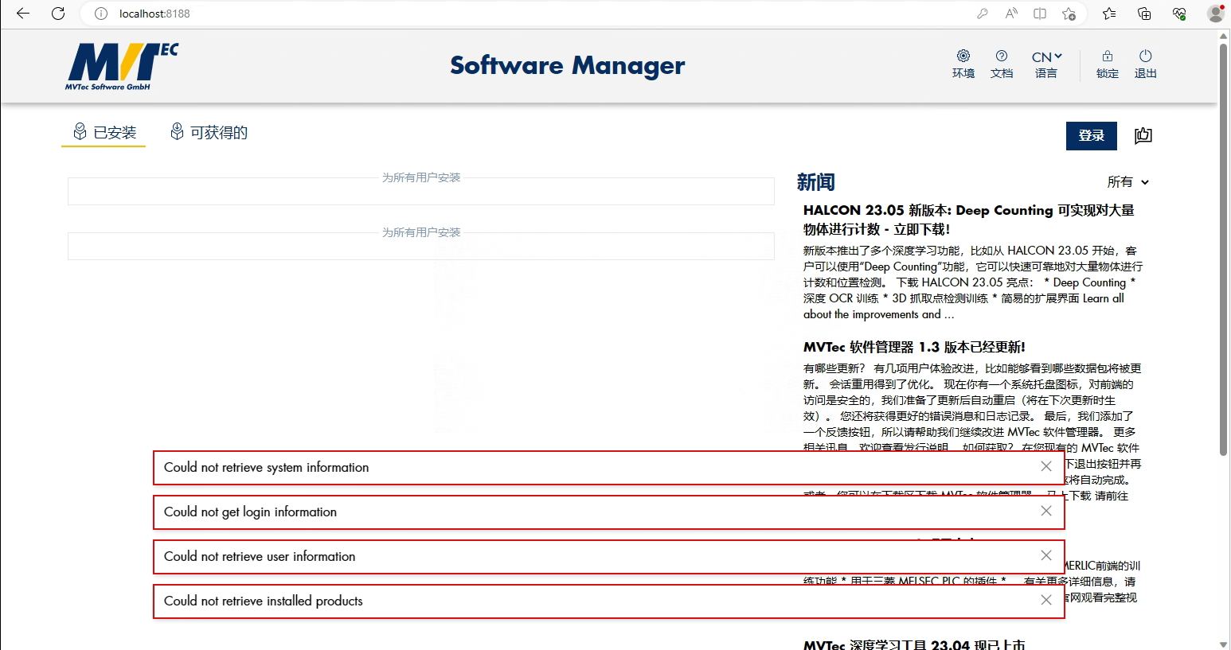
Task: Switch to the 已安装 installed tab
Action: pos(104,132)
